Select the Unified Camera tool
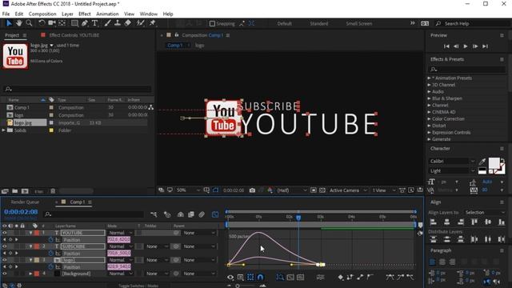Viewport: 512px width, 288px height. click(51, 23)
